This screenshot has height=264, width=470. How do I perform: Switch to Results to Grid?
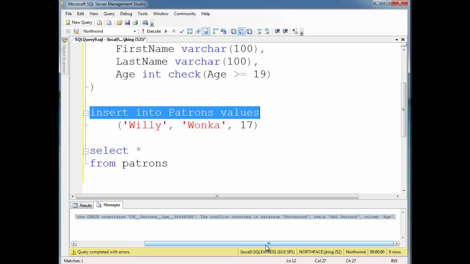click(x=241, y=32)
